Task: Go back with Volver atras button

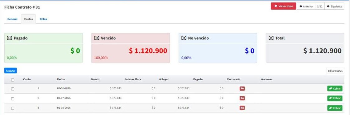Action: coord(284,6)
